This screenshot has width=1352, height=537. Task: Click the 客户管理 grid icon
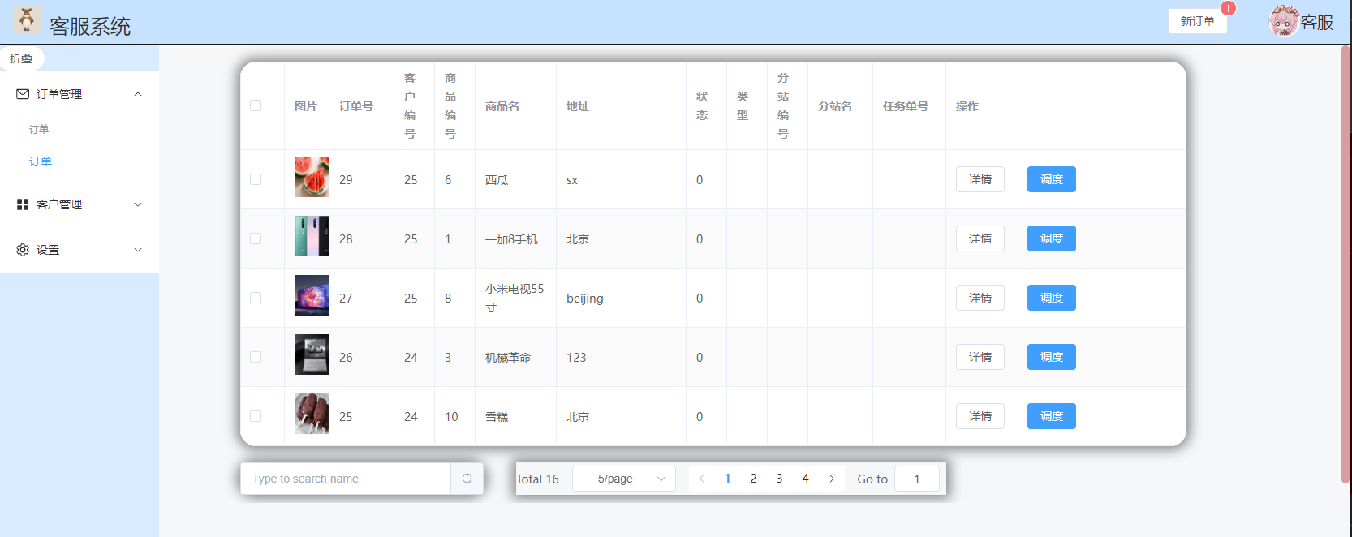[23, 204]
